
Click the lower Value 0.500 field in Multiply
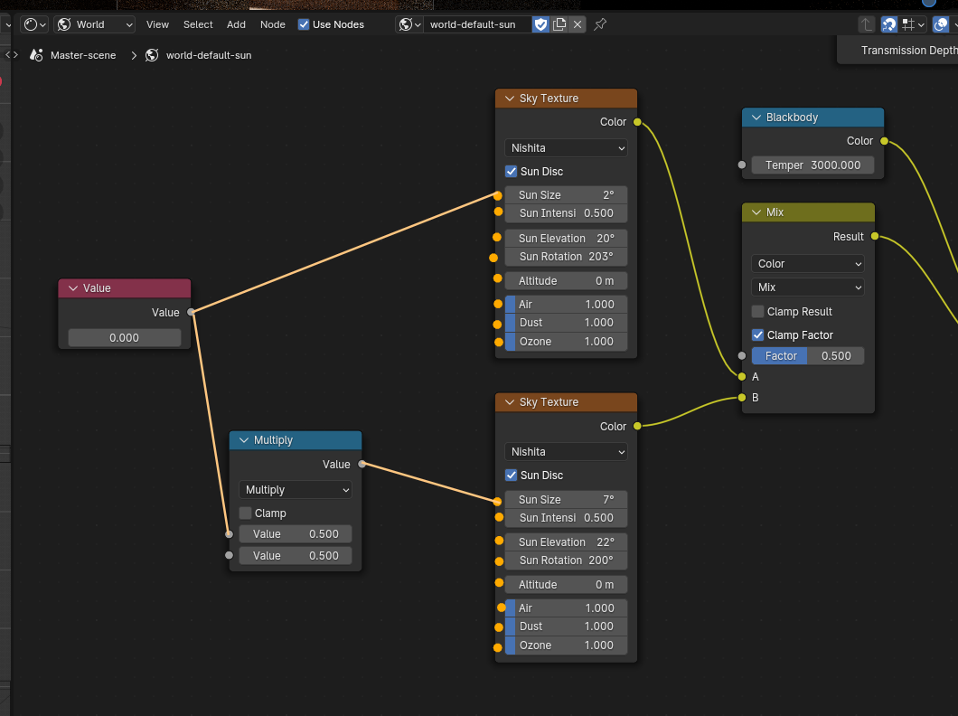pyautogui.click(x=296, y=556)
